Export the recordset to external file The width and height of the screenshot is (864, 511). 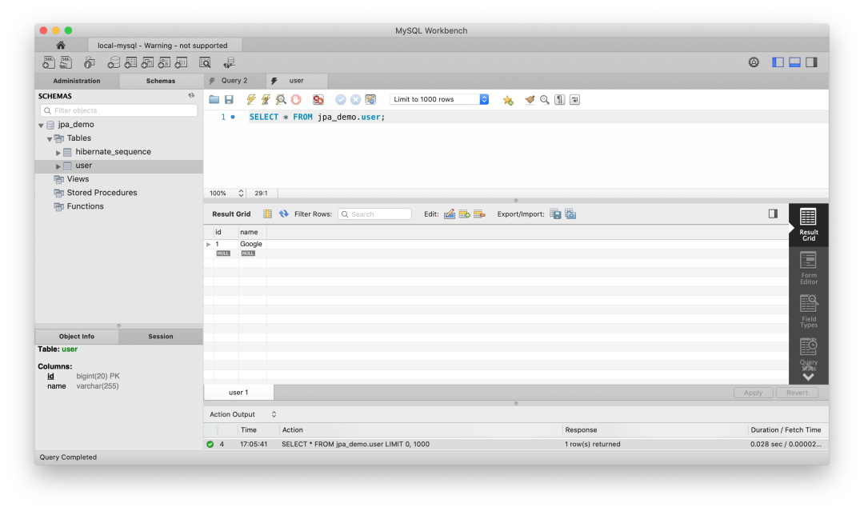(x=555, y=214)
